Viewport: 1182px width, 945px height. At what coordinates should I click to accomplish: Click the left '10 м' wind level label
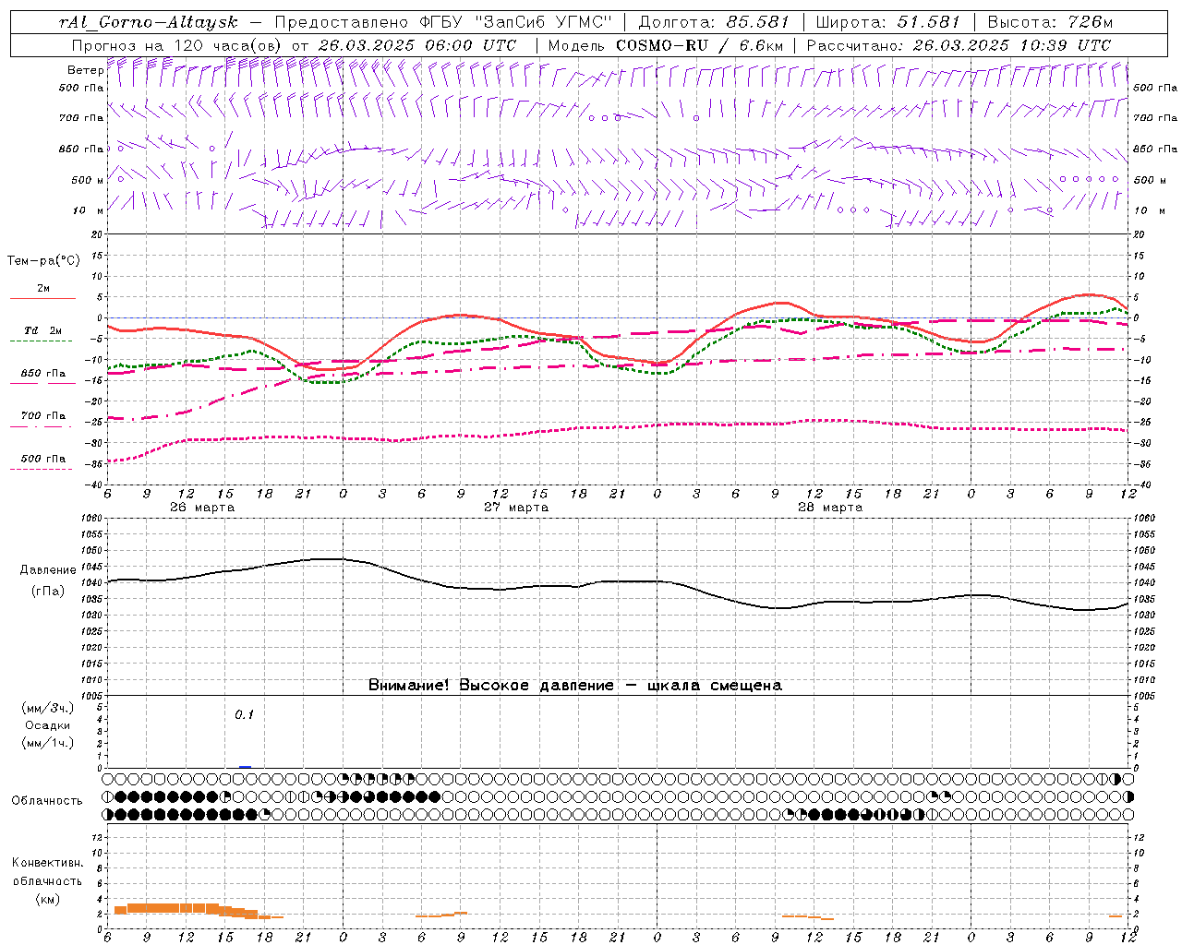(x=89, y=210)
